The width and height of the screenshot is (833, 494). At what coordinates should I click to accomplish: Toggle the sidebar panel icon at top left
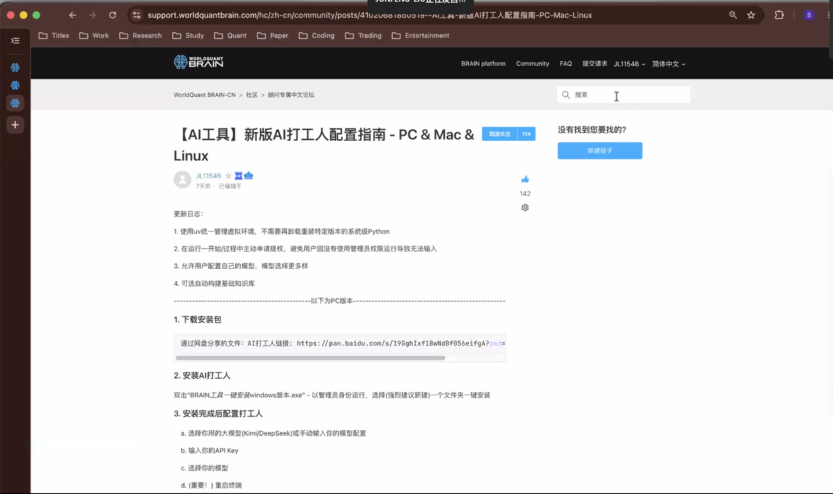(x=15, y=41)
